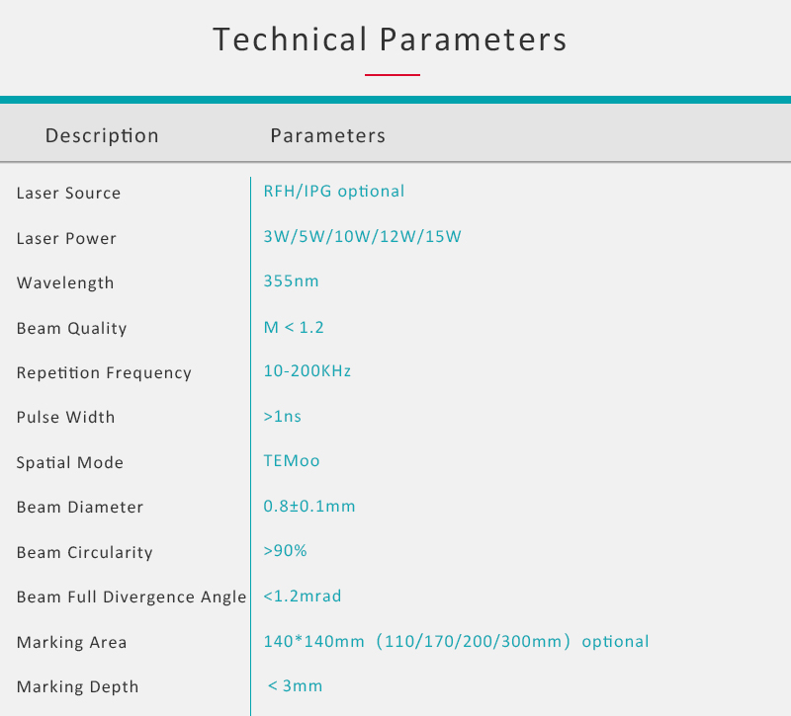Select the 355nm value text
This screenshot has width=791, height=716.
[x=291, y=280]
